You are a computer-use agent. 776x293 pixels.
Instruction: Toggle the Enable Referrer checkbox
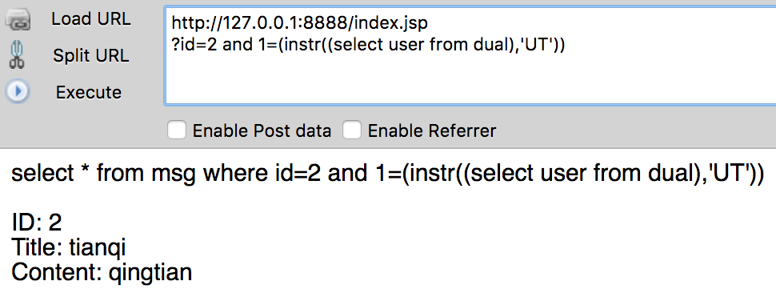352,130
